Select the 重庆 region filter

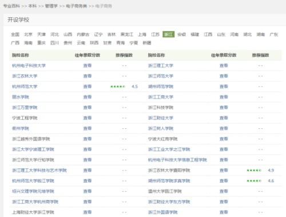pyautogui.click(x=41, y=43)
